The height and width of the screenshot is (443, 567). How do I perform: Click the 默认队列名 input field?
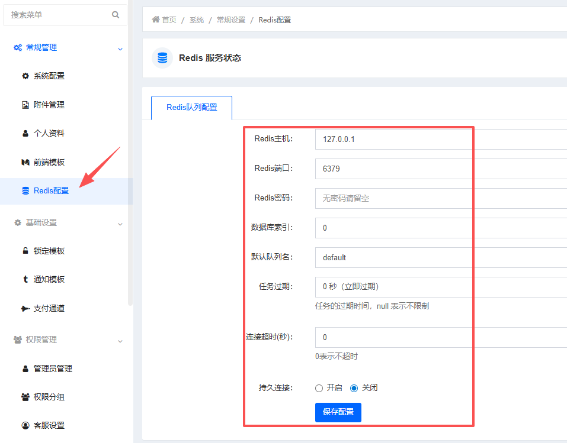click(x=441, y=258)
